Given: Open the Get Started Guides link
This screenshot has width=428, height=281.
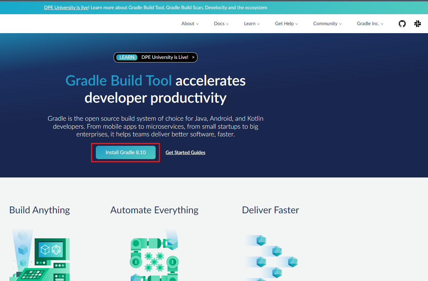Looking at the screenshot, I should click(185, 153).
